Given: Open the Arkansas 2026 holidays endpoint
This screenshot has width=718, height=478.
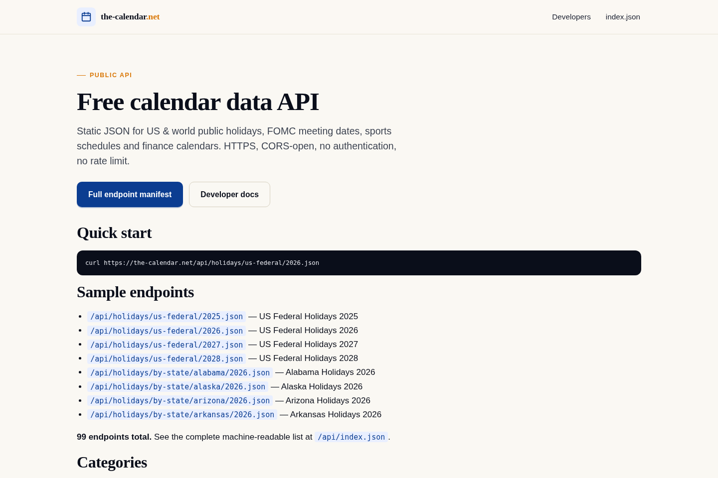Looking at the screenshot, I should click(182, 414).
